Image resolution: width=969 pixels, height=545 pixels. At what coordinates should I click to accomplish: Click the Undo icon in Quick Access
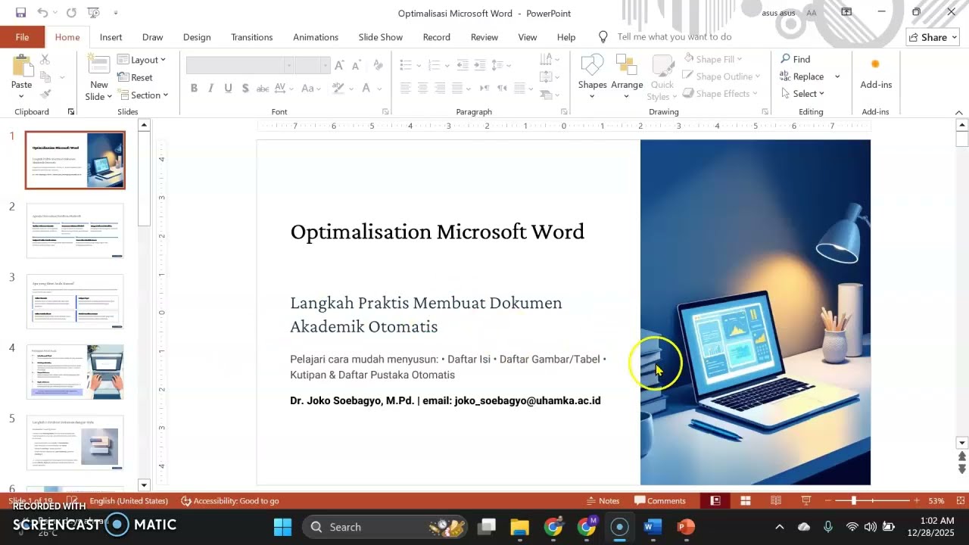point(42,13)
